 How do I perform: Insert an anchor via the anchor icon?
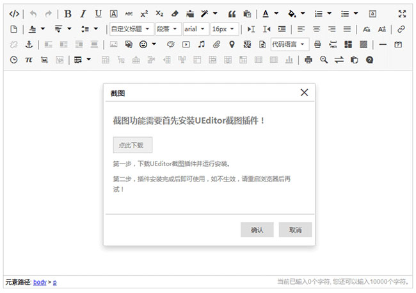(x=28, y=44)
